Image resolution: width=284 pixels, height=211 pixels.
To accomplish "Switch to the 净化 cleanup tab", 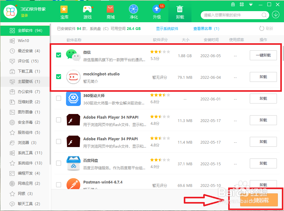I will point(134,12).
